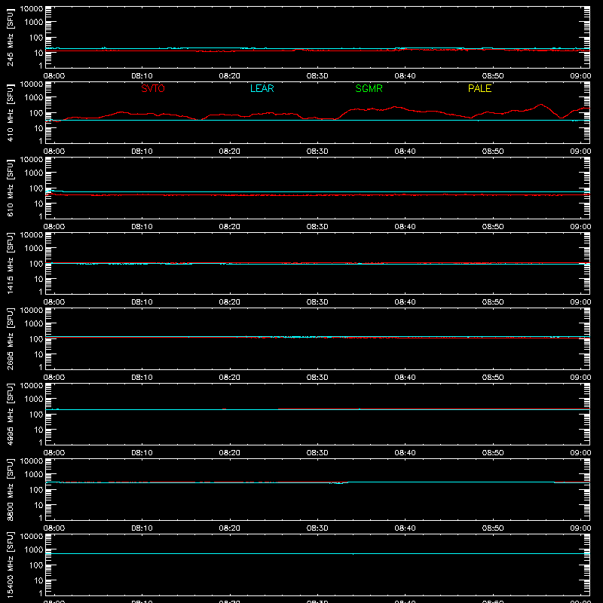This screenshot has height=603, width=603.
Task: Click 08:50 tick label under 410 MHz panel
Action: [x=493, y=152]
